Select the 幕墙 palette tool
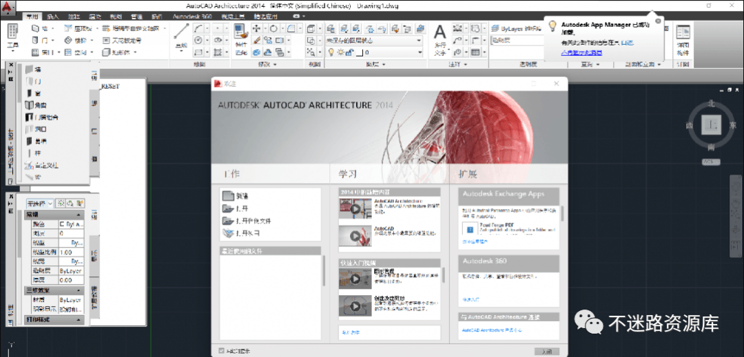 [x=36, y=140]
